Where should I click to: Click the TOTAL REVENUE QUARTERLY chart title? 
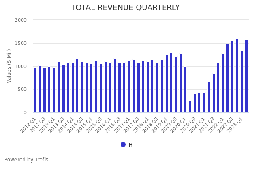[x=125, y=8]
